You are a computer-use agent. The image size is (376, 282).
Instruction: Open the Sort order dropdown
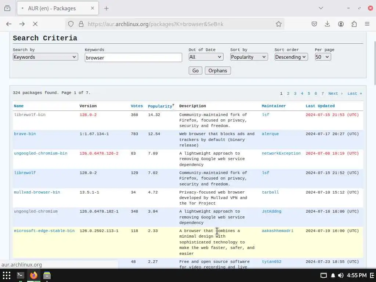291,57
